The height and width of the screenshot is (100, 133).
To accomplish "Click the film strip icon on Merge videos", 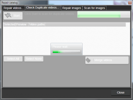I will tap(88, 60).
